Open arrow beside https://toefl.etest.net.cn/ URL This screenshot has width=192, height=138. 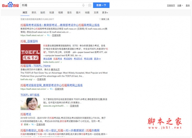coord(45,35)
